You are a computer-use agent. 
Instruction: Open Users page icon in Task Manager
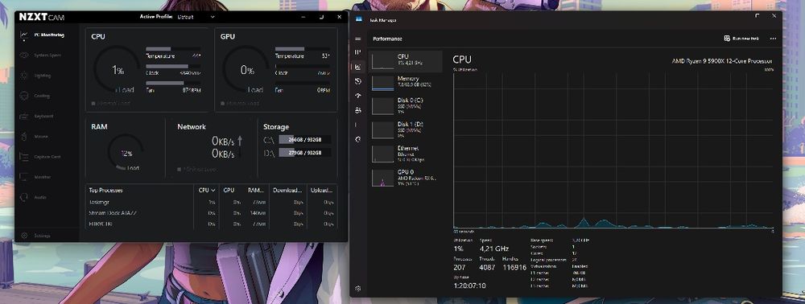pyautogui.click(x=358, y=110)
